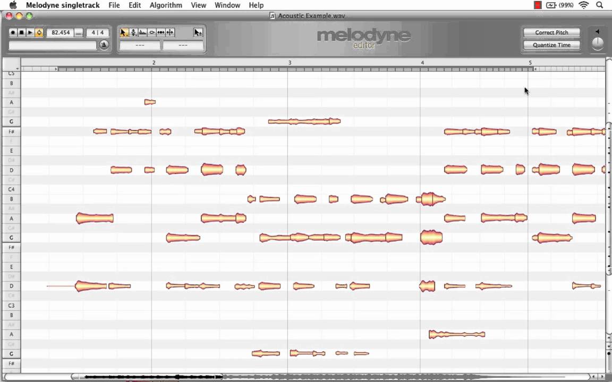Open the Melodyne singletrack menu
The image size is (612, 382).
[63, 5]
